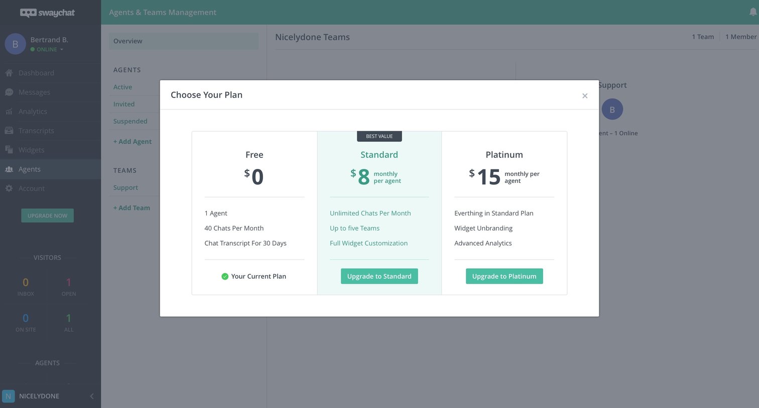Click the Account gear icon
The width and height of the screenshot is (759, 408).
[x=9, y=188]
